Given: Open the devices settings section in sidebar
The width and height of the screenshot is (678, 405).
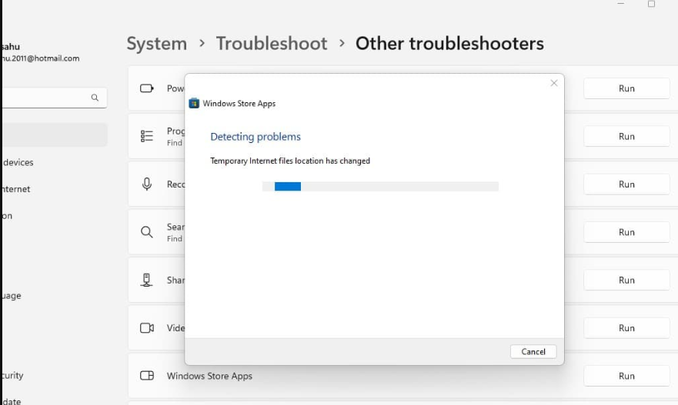Looking at the screenshot, I should click(18, 162).
